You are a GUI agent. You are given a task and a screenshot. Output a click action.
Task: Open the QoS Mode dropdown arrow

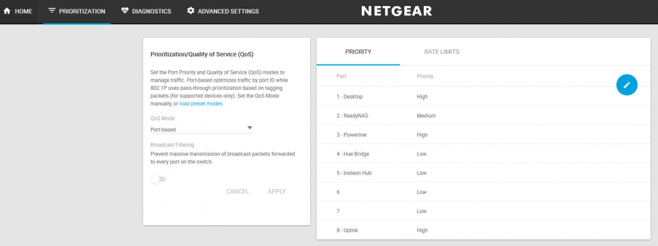coord(249,128)
